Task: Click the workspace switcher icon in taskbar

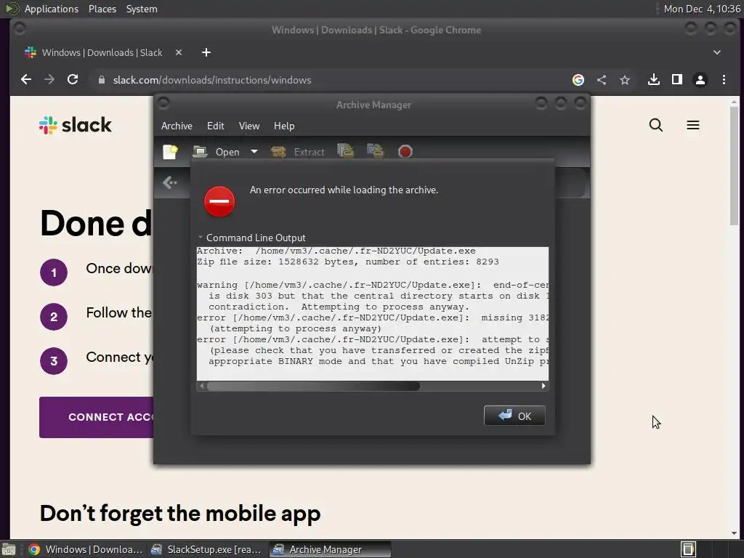Action: point(688,549)
